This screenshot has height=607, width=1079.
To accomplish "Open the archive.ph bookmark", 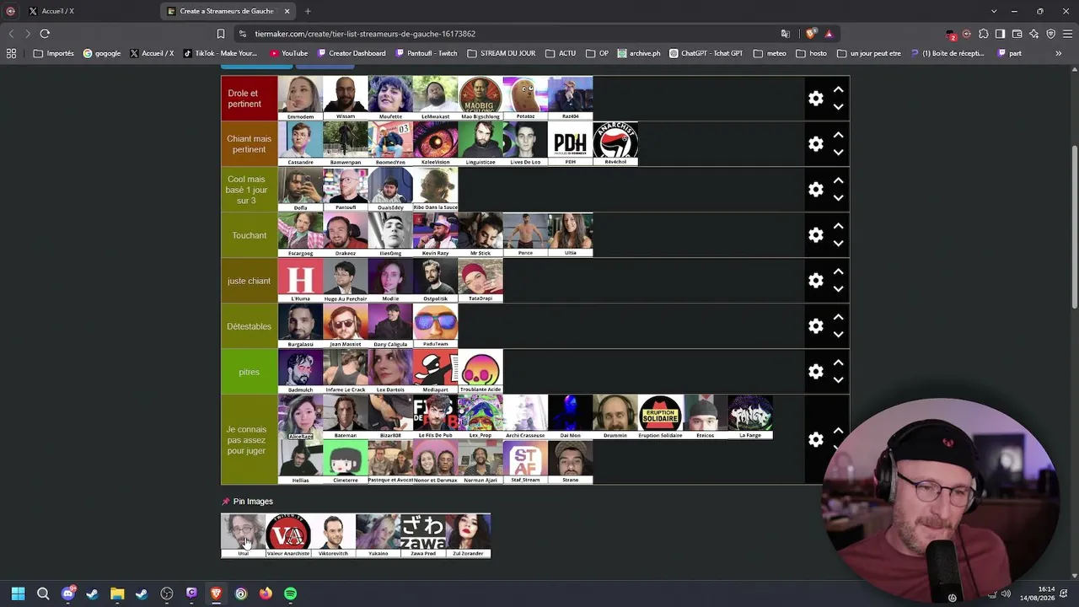I will 639,53.
